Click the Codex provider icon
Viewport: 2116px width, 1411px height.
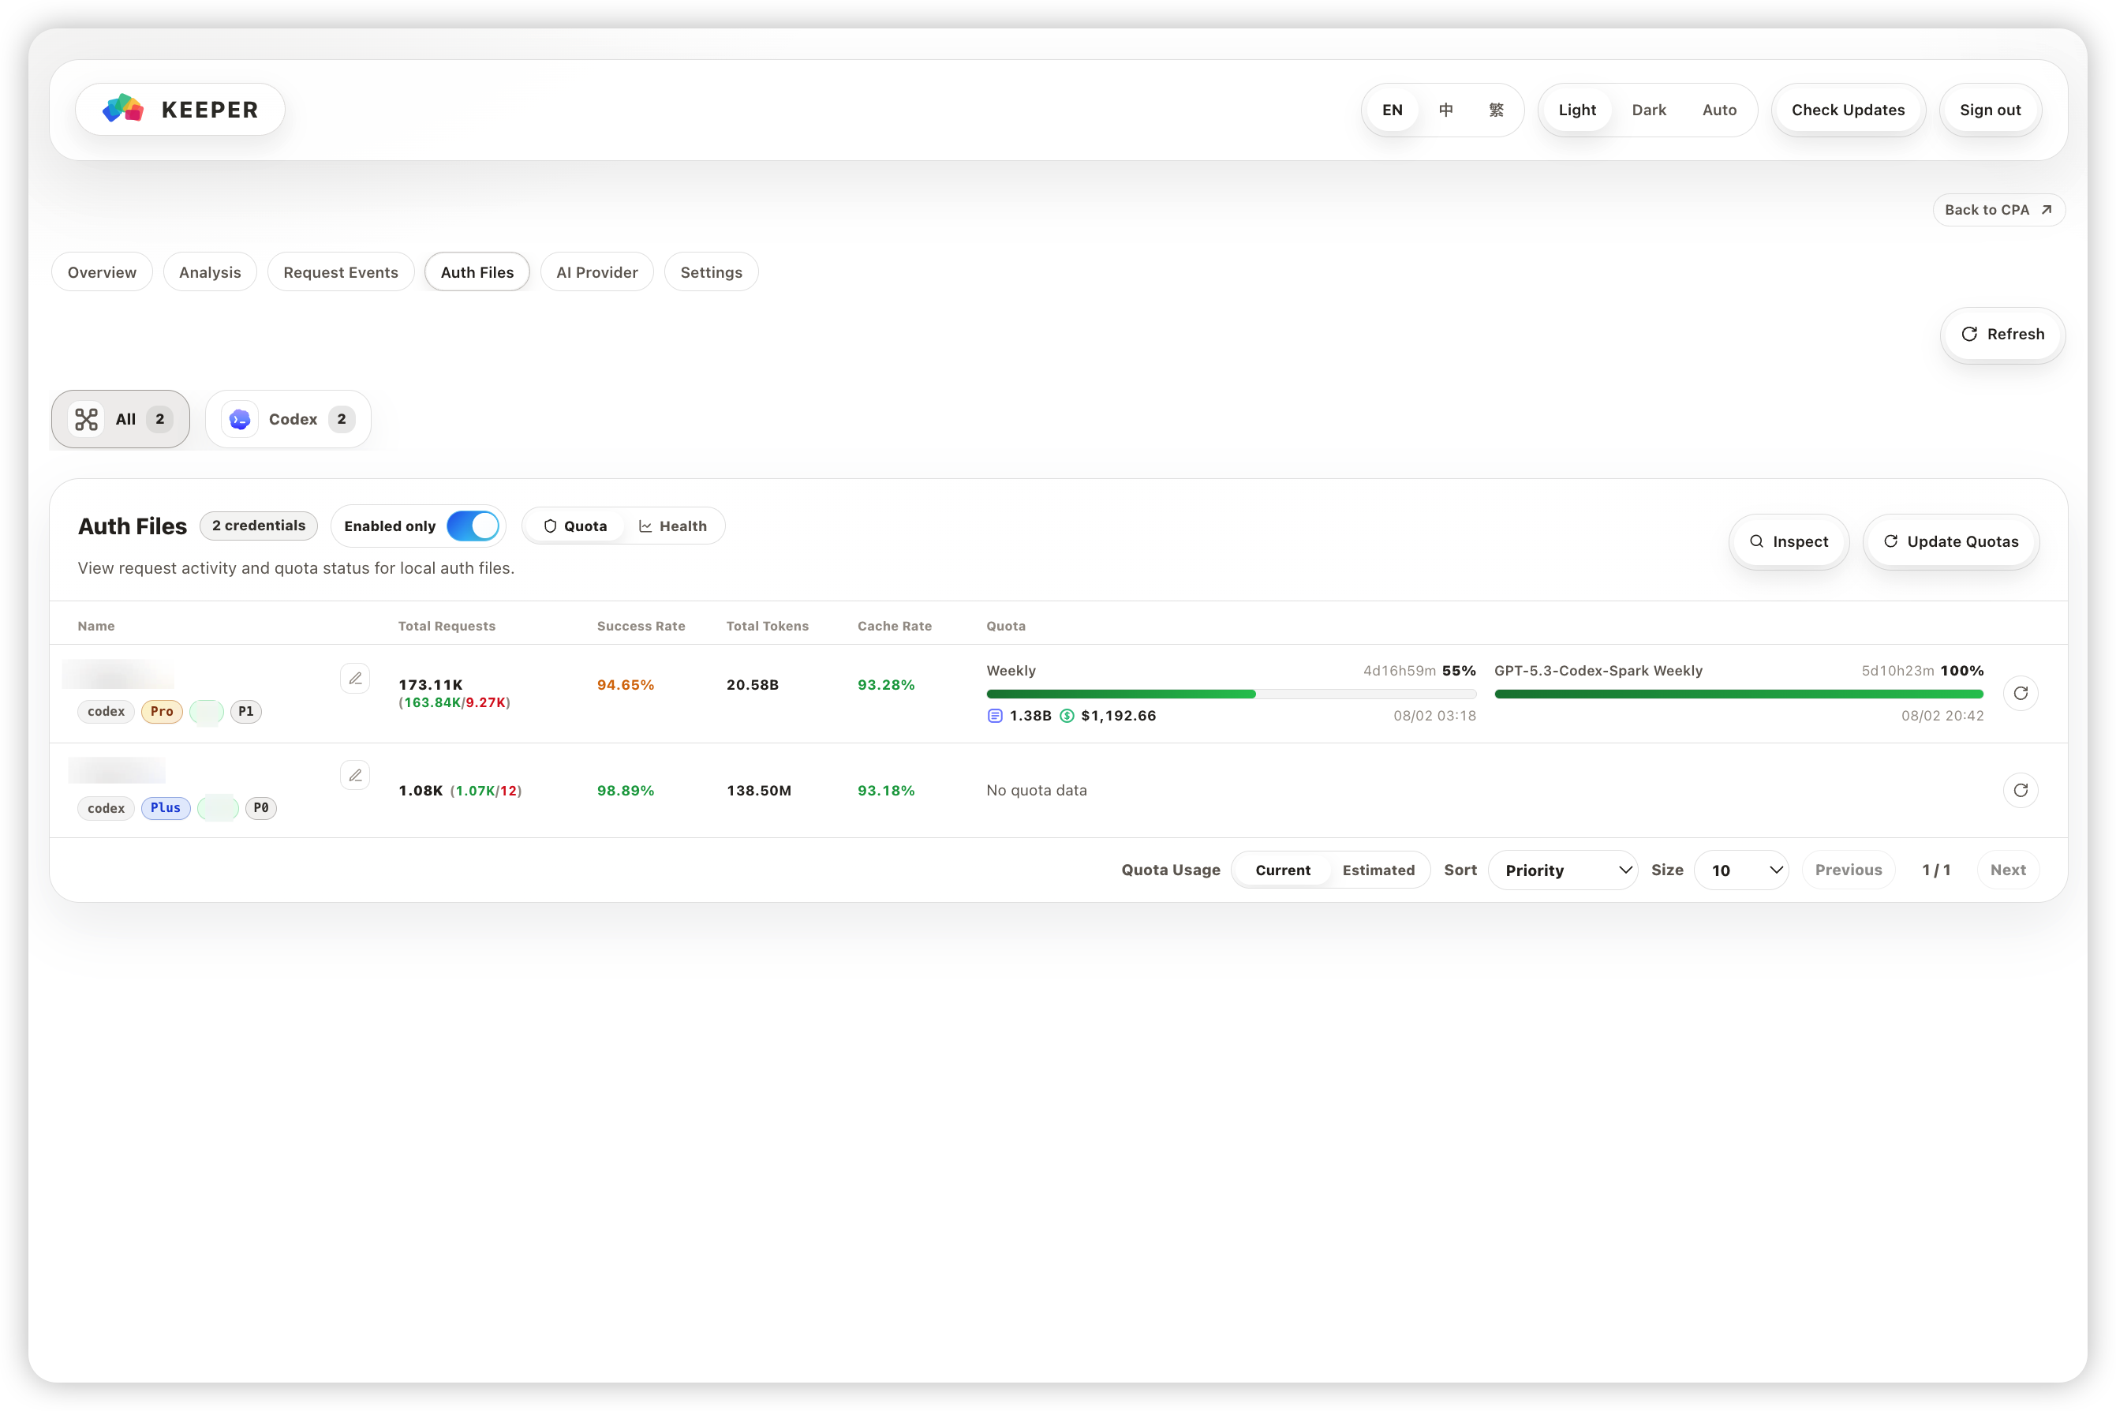240,419
